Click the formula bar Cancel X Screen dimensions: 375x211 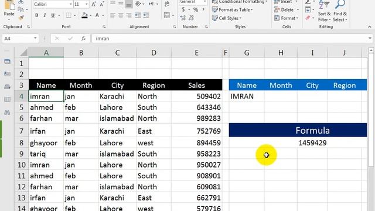click(57, 38)
